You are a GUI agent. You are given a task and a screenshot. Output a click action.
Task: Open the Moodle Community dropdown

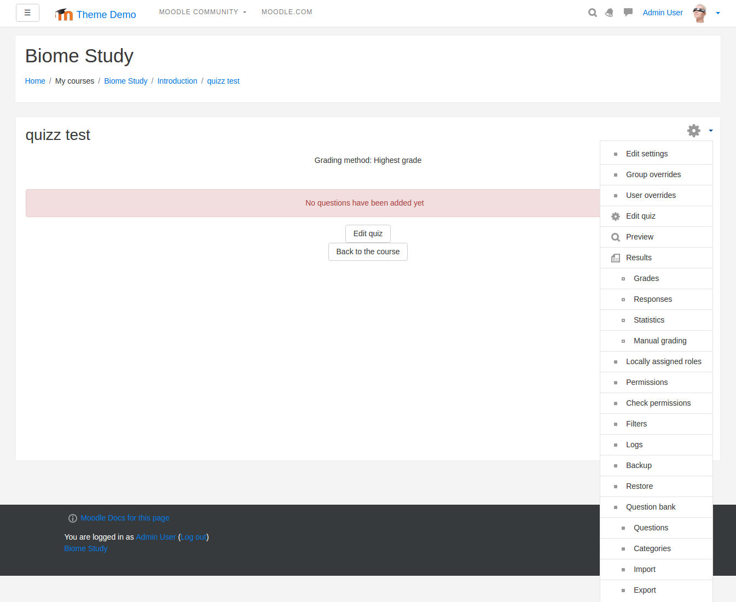coord(202,12)
